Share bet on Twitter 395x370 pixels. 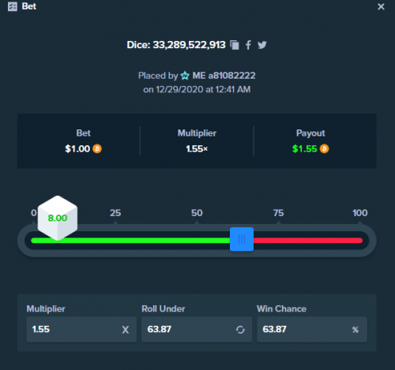point(262,45)
